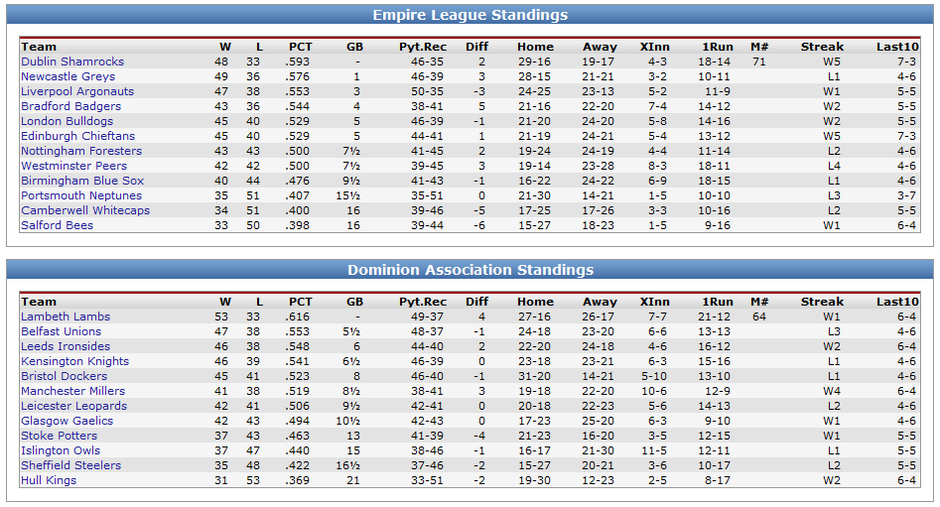Click the Bradford Badgers link

coord(70,107)
